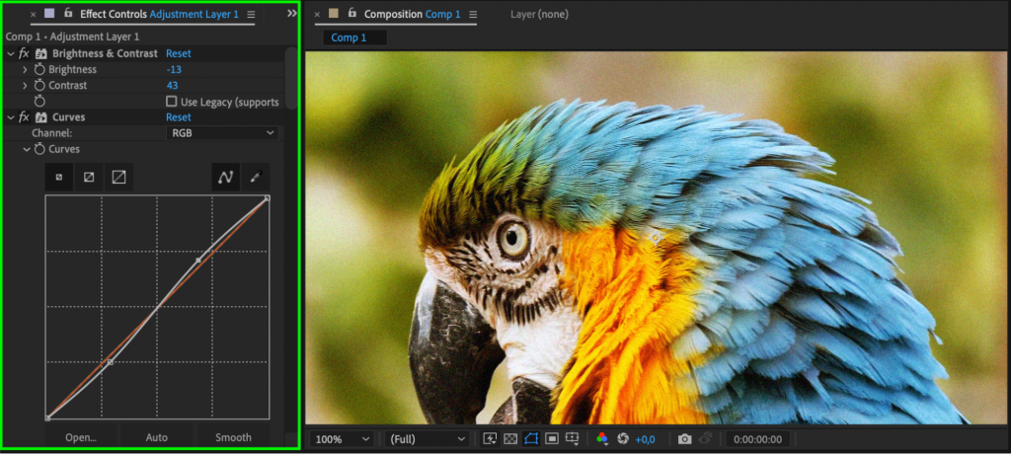
Task: Select the curves pencil draw tool
Action: coord(256,178)
